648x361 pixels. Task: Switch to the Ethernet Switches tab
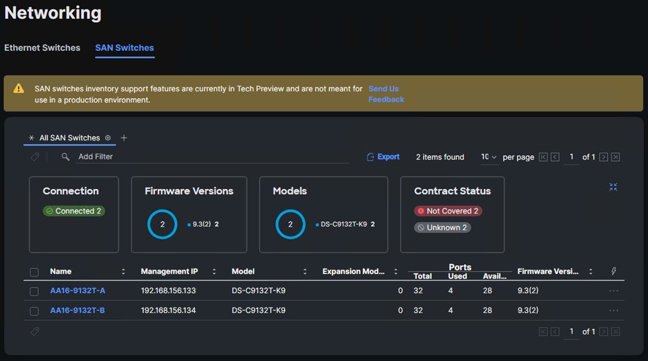(x=42, y=48)
